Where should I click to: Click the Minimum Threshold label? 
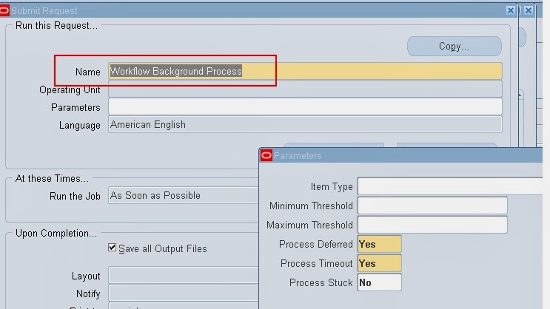(311, 206)
